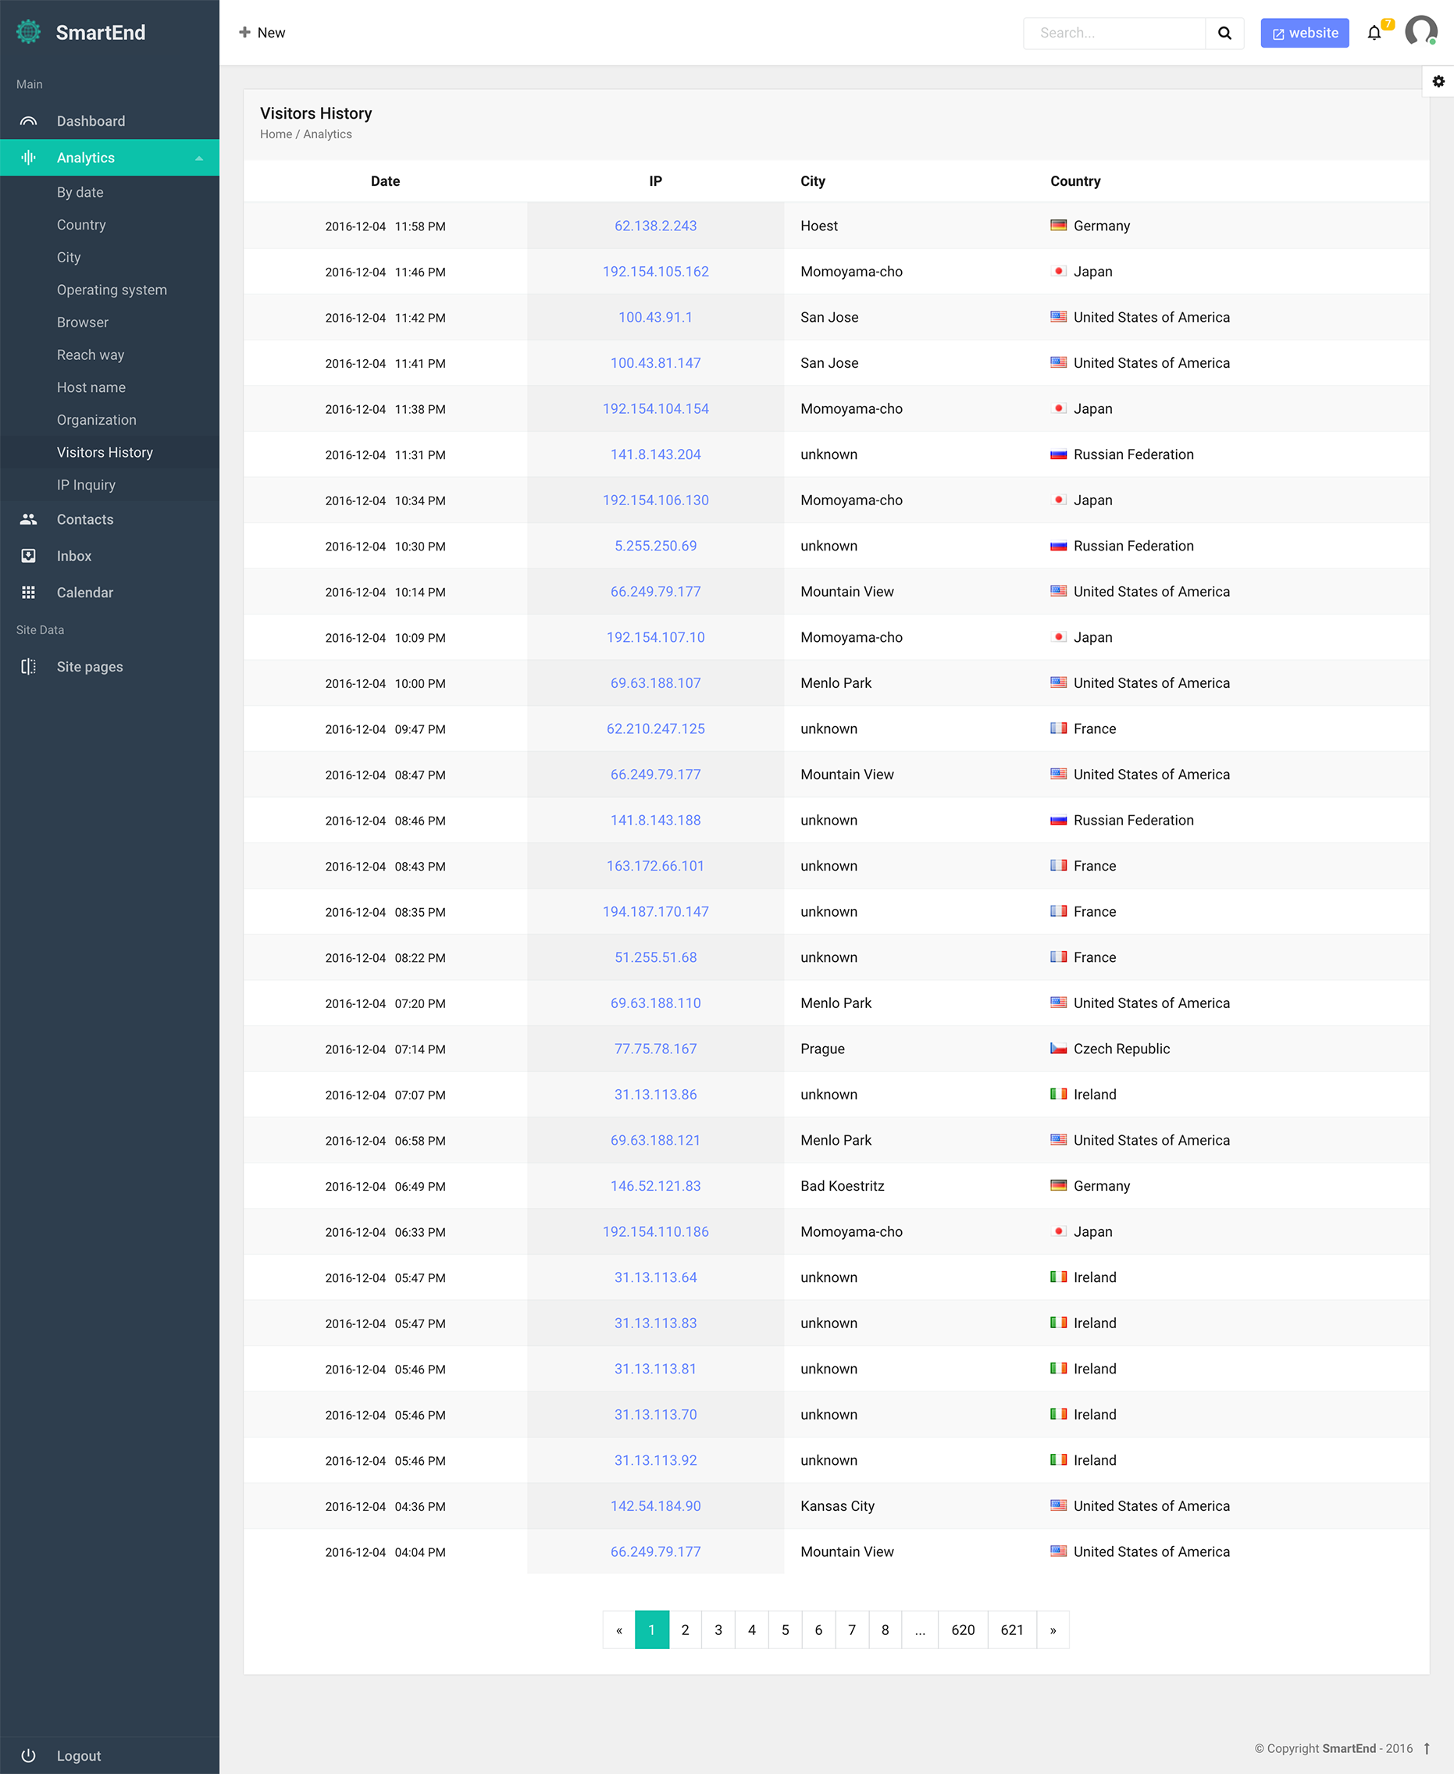Open IP 77.75.78.167 details
Viewport: 1454px width, 1774px height.
[655, 1049]
